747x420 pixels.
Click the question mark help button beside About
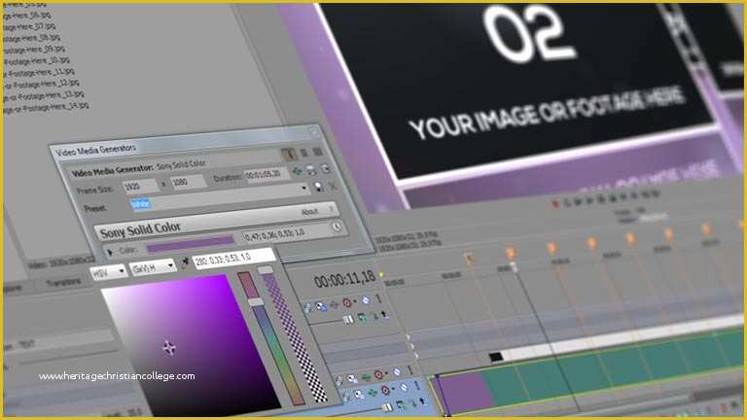[x=331, y=209]
